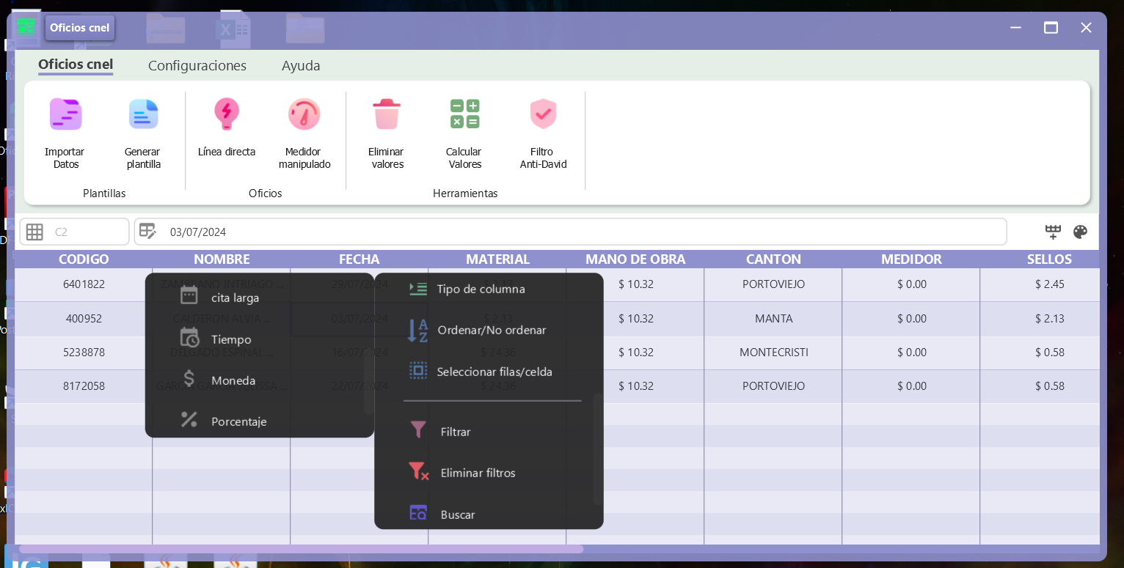Click the add-column table icon
The height and width of the screenshot is (568, 1124).
[x=1053, y=232]
